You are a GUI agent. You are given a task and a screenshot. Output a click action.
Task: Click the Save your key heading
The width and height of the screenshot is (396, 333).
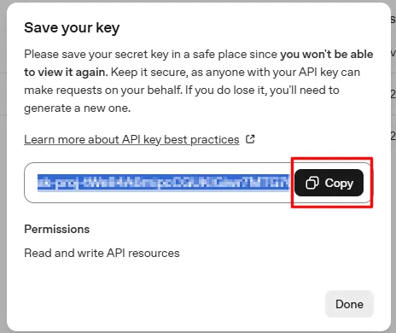pyautogui.click(x=72, y=28)
